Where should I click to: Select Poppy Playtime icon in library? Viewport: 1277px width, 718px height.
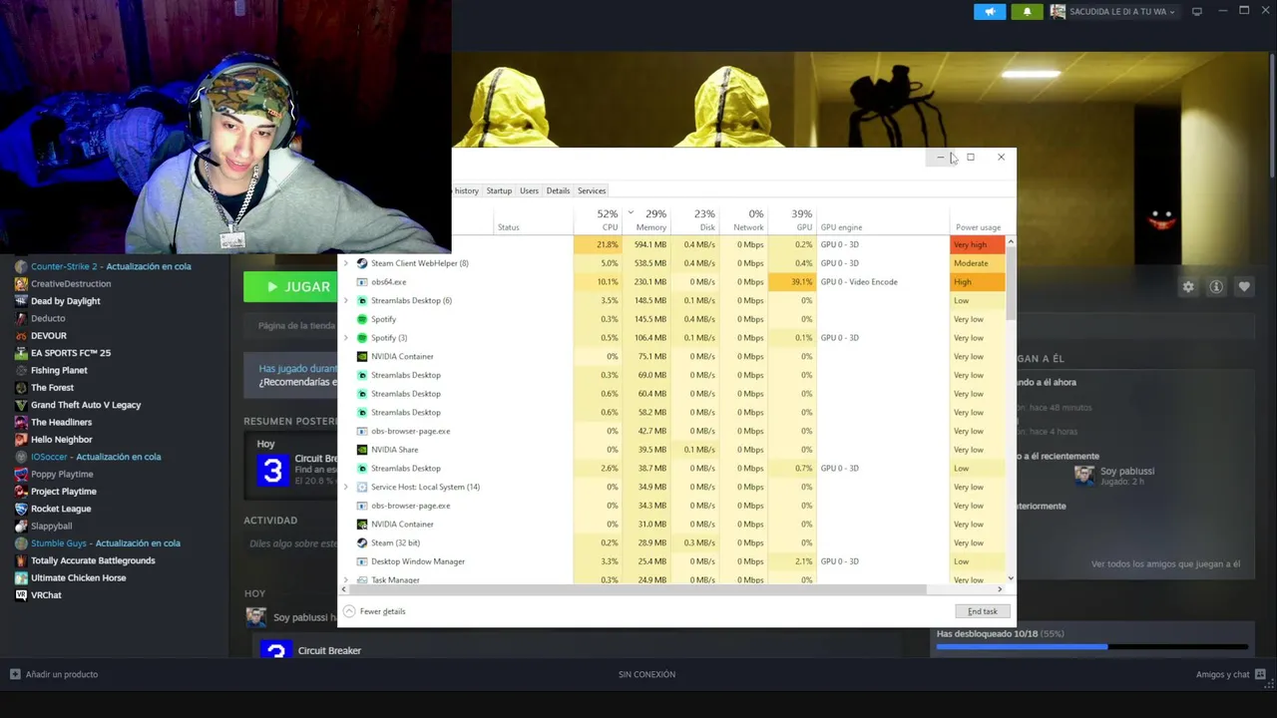click(x=21, y=474)
